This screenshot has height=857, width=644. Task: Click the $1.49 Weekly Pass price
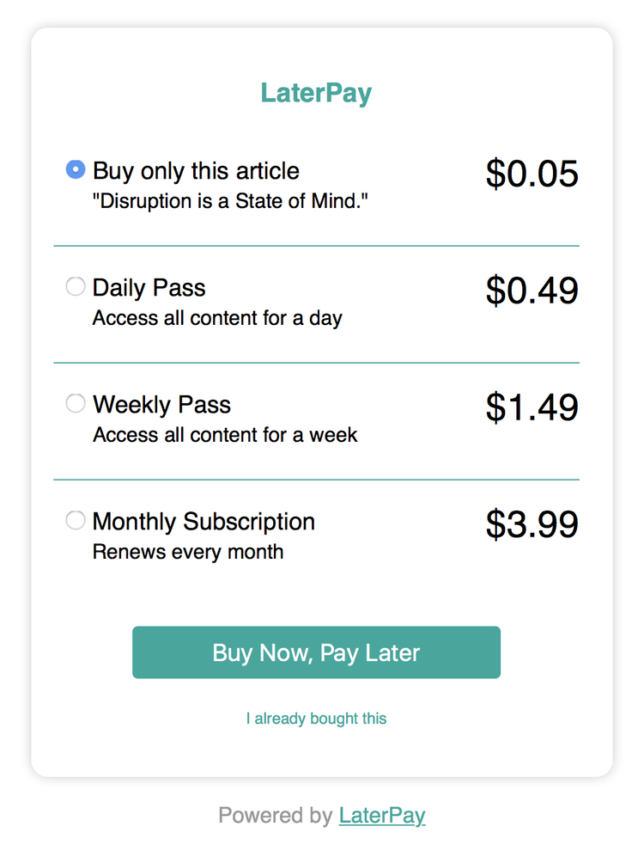pos(532,407)
